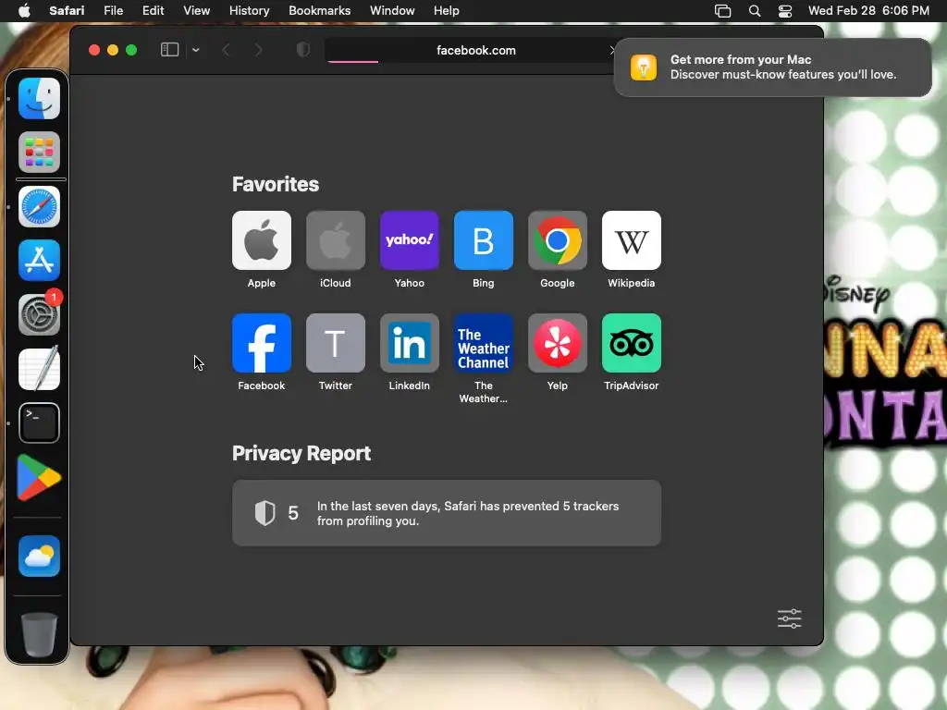Go back with the back arrow
This screenshot has width=947, height=710.
pos(226,50)
